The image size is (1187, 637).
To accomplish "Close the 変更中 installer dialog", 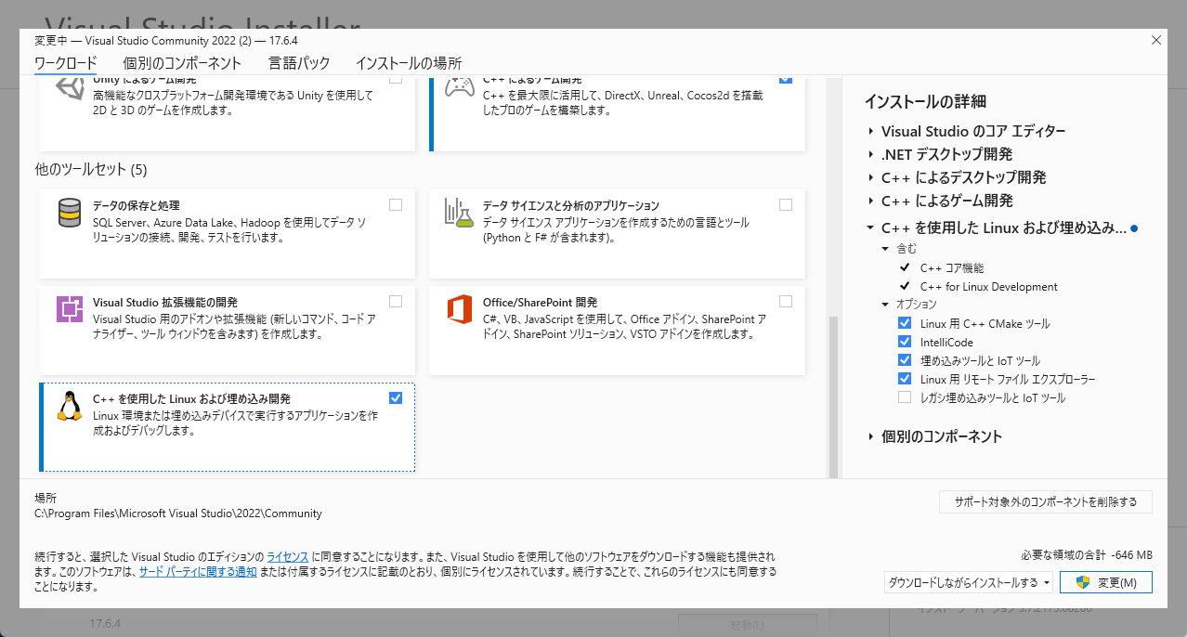I will [x=1156, y=40].
